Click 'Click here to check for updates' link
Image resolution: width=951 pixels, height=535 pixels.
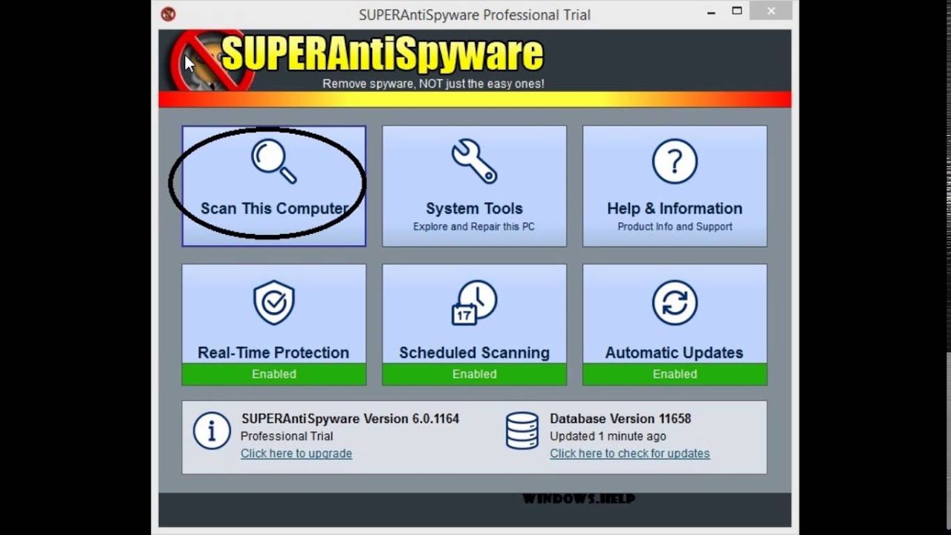coord(630,453)
